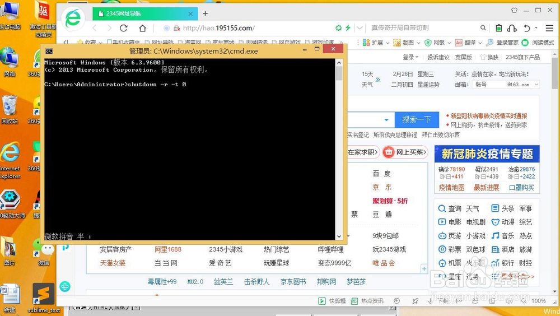Open the browser hamburger menu
This screenshot has width=560, height=316.
[x=550, y=28]
